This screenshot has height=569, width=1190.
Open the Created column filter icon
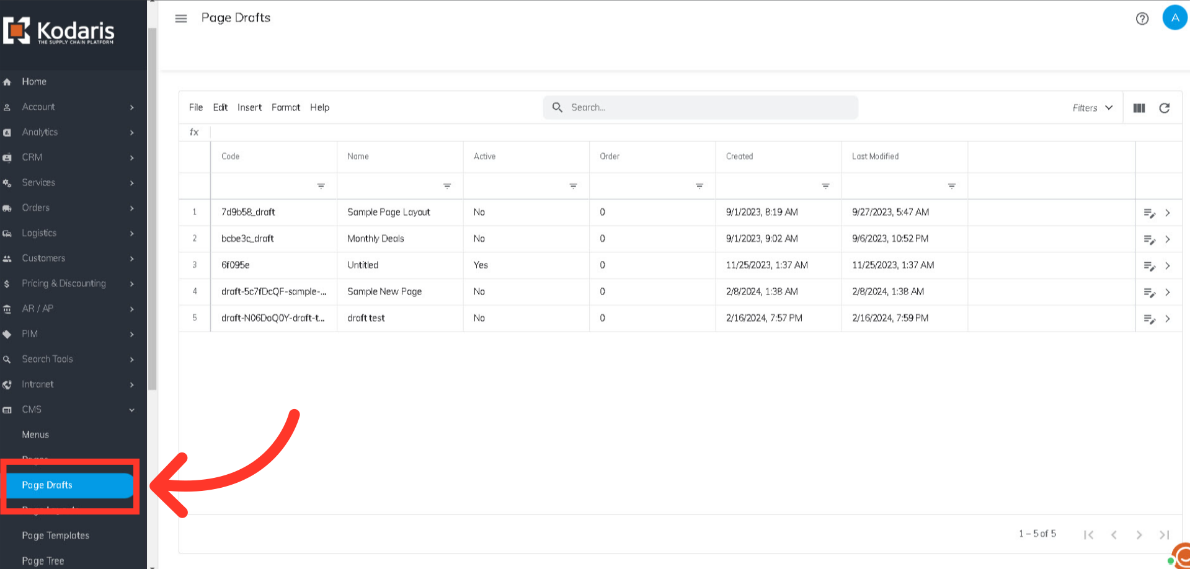click(825, 186)
